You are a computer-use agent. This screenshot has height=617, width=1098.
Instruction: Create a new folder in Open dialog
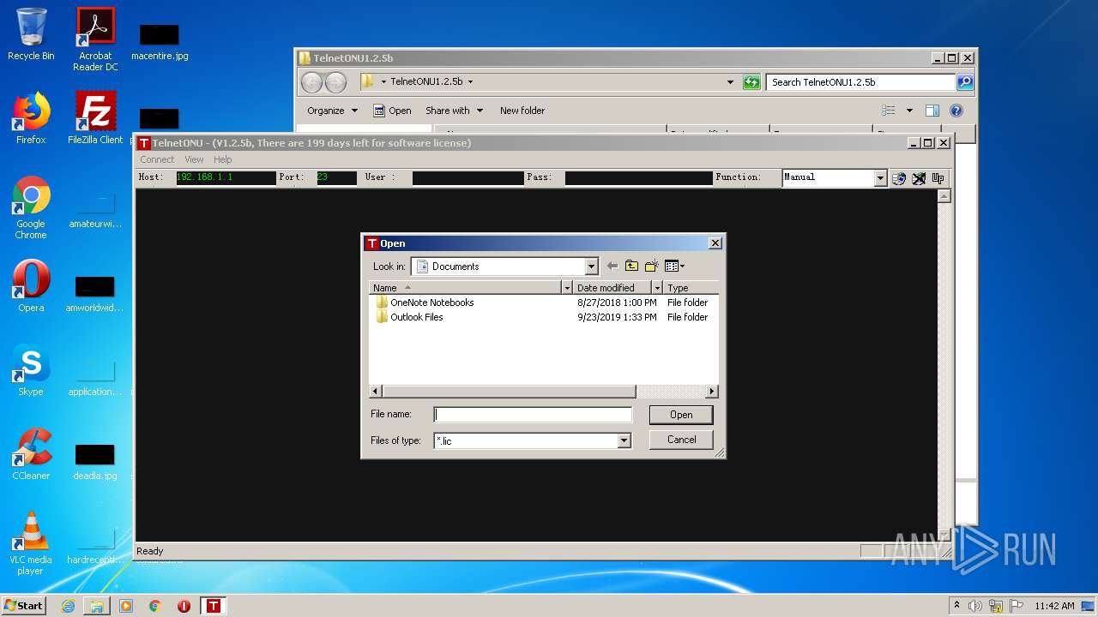[652, 267]
